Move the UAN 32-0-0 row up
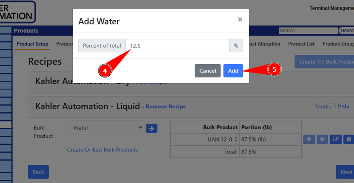 309,139
